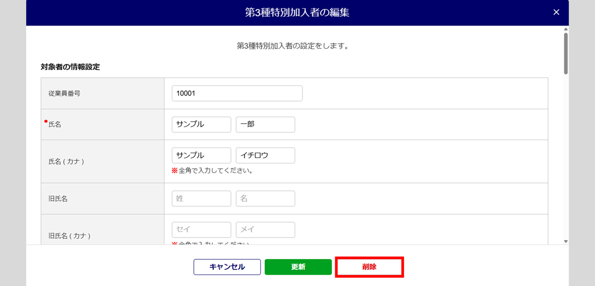595x286 pixels.
Task: Click the 旧氏名 row label
Action: pos(58,199)
